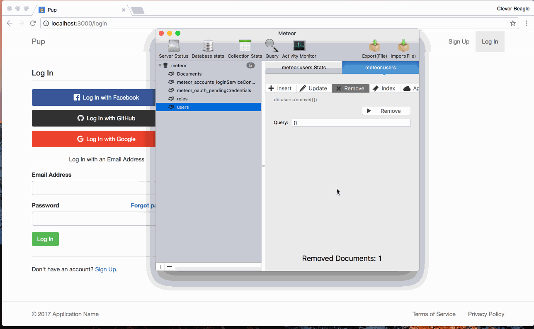Open Log In in navbar

coord(490,41)
